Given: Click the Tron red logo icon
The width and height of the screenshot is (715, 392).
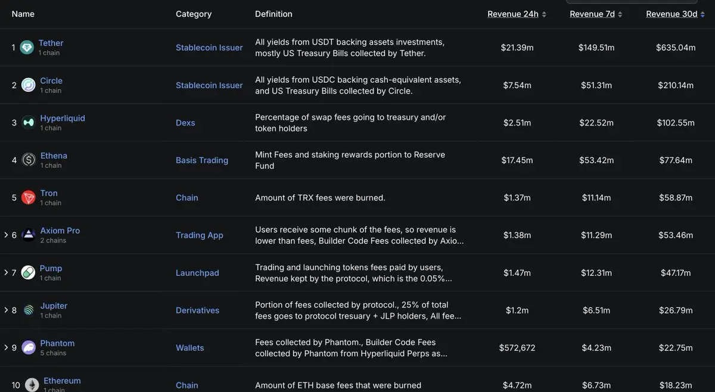Looking at the screenshot, I should pos(29,198).
